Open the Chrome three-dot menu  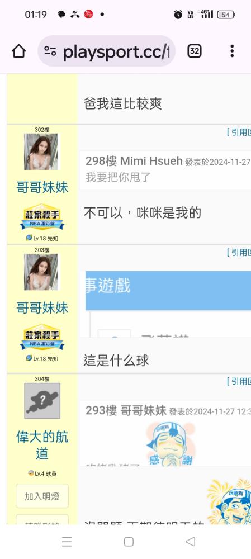click(232, 51)
